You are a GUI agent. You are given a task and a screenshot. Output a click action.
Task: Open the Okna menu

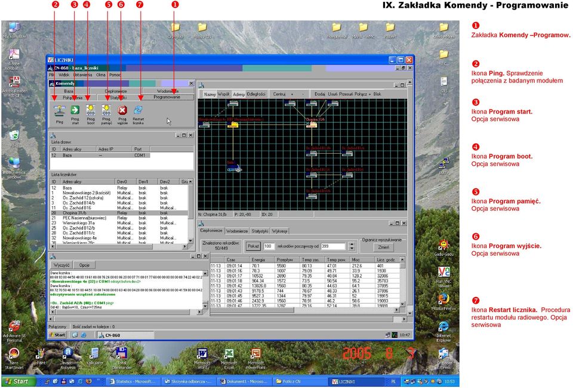[100, 75]
